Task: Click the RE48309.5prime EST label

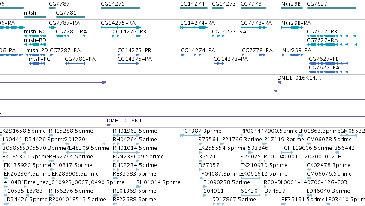Action: pyautogui.click(x=87, y=148)
